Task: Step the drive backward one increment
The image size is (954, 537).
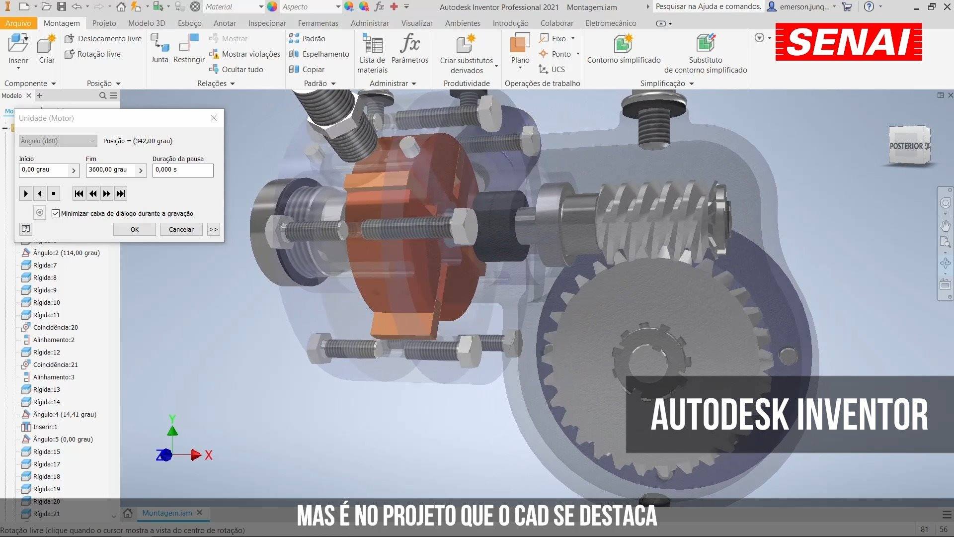Action: tap(93, 193)
